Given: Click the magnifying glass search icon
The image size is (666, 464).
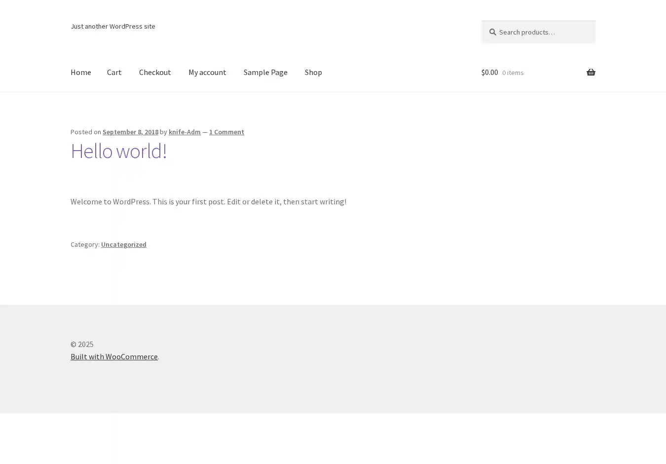Looking at the screenshot, I should point(492,32).
